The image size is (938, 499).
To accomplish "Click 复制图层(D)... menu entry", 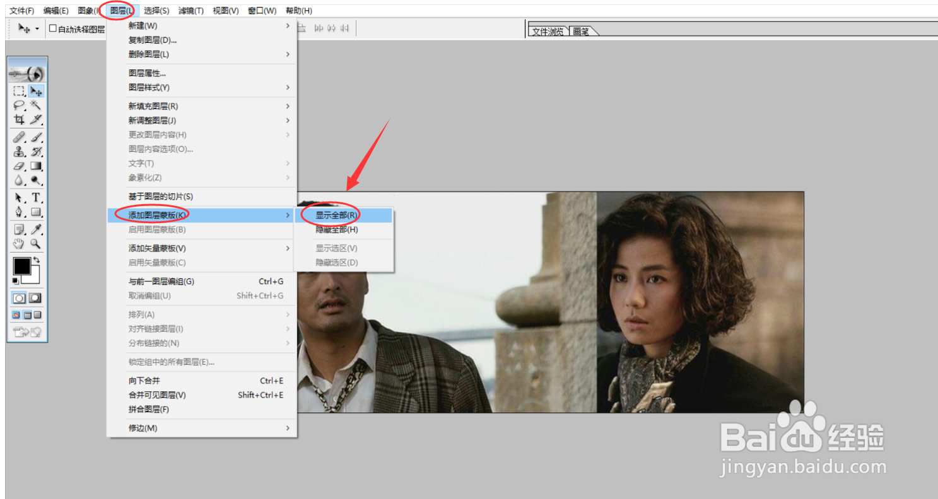I will point(201,40).
